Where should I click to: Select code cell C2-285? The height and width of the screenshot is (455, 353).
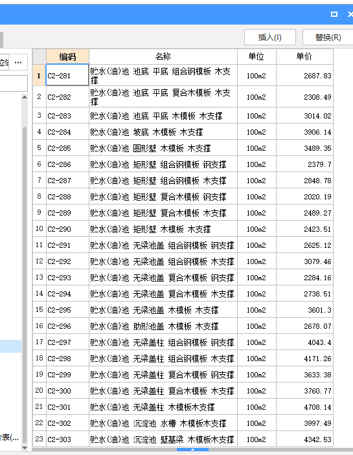pos(67,148)
